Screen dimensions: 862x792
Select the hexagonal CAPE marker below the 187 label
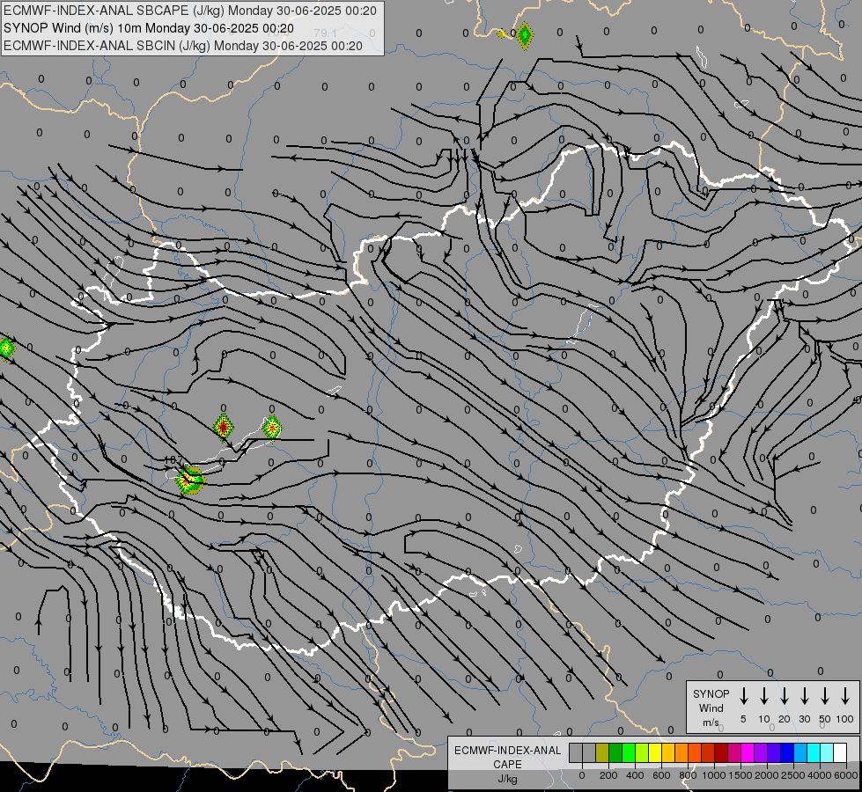(x=190, y=480)
